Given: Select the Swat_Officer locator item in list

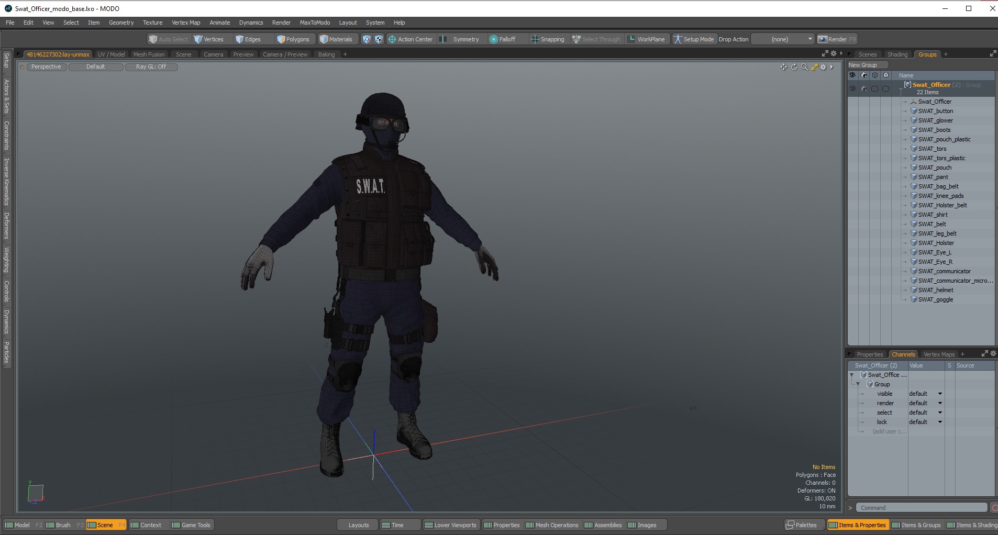Looking at the screenshot, I should (x=935, y=102).
